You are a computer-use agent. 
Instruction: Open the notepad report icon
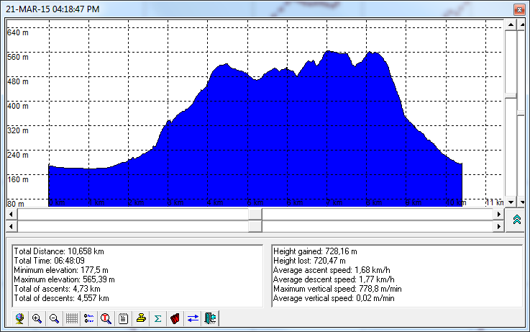point(124,318)
